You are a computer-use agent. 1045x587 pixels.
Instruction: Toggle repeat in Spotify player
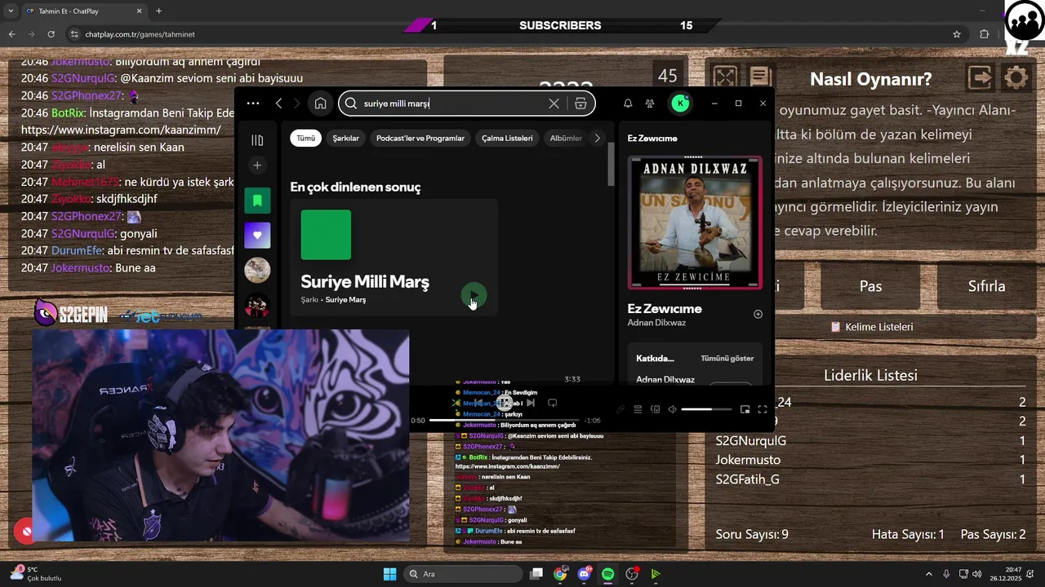click(552, 403)
